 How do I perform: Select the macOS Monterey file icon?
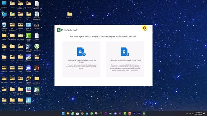point(37,5)
